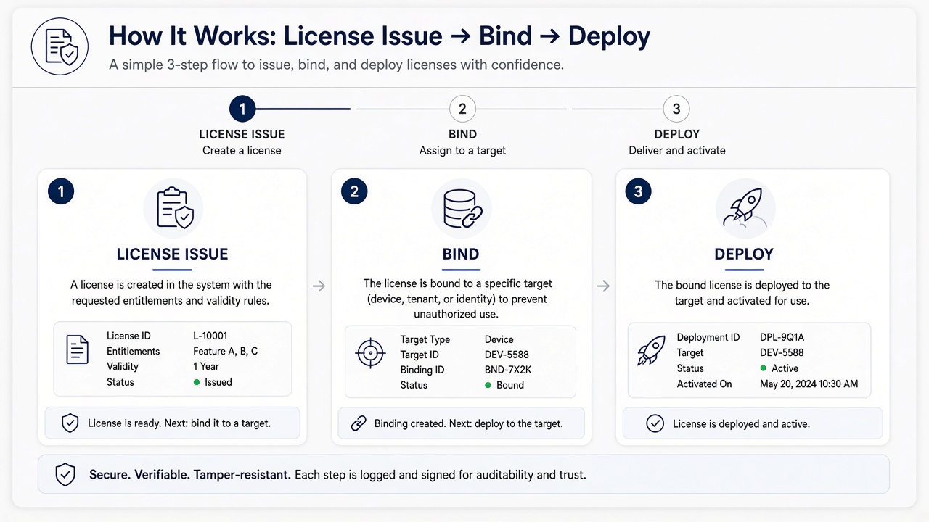Click the 'Create a license' step subtitle
929x522 pixels.
(x=242, y=151)
